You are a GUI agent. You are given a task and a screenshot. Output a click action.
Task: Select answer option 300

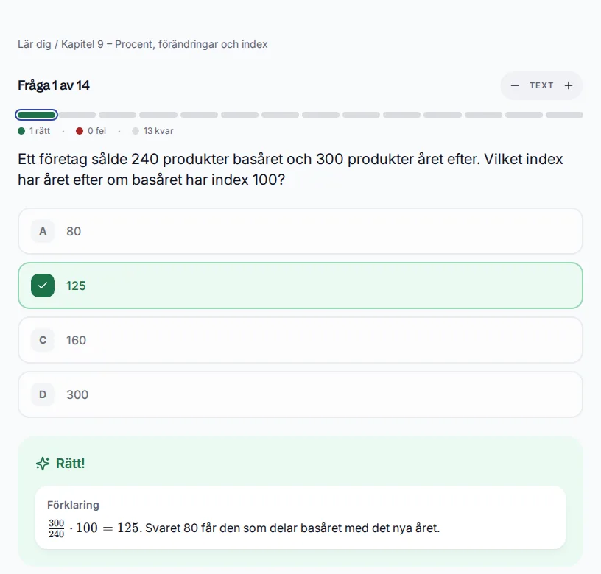(x=300, y=394)
